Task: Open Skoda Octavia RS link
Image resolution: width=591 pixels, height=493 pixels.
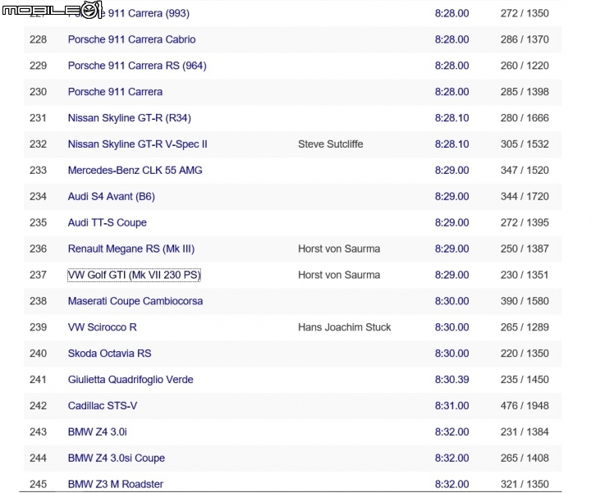Action: (x=109, y=354)
